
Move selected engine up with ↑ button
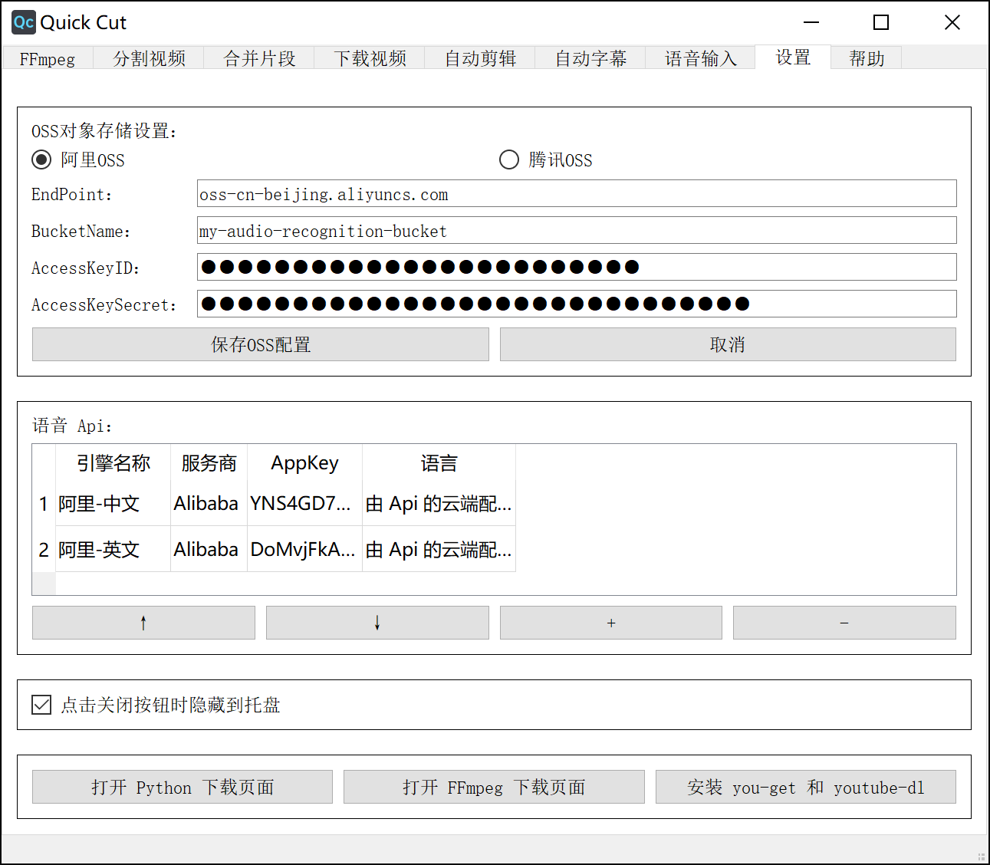(x=143, y=623)
